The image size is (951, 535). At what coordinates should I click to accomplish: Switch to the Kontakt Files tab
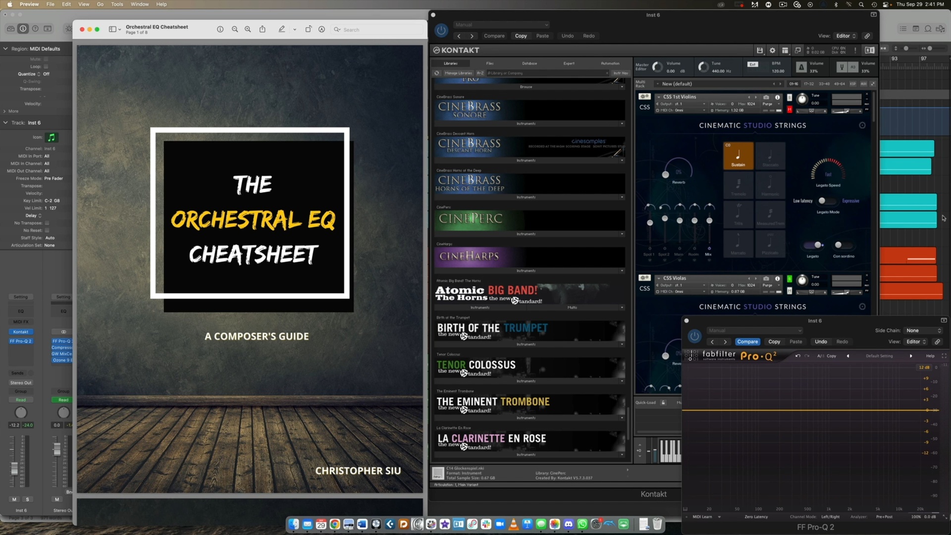click(489, 63)
